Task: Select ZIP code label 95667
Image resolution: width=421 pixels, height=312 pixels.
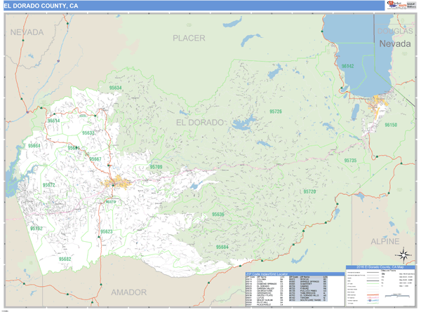Action: [95, 159]
